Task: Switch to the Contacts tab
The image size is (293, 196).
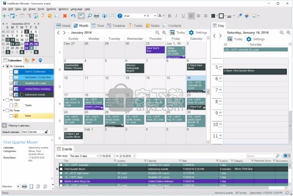Action: (172, 26)
